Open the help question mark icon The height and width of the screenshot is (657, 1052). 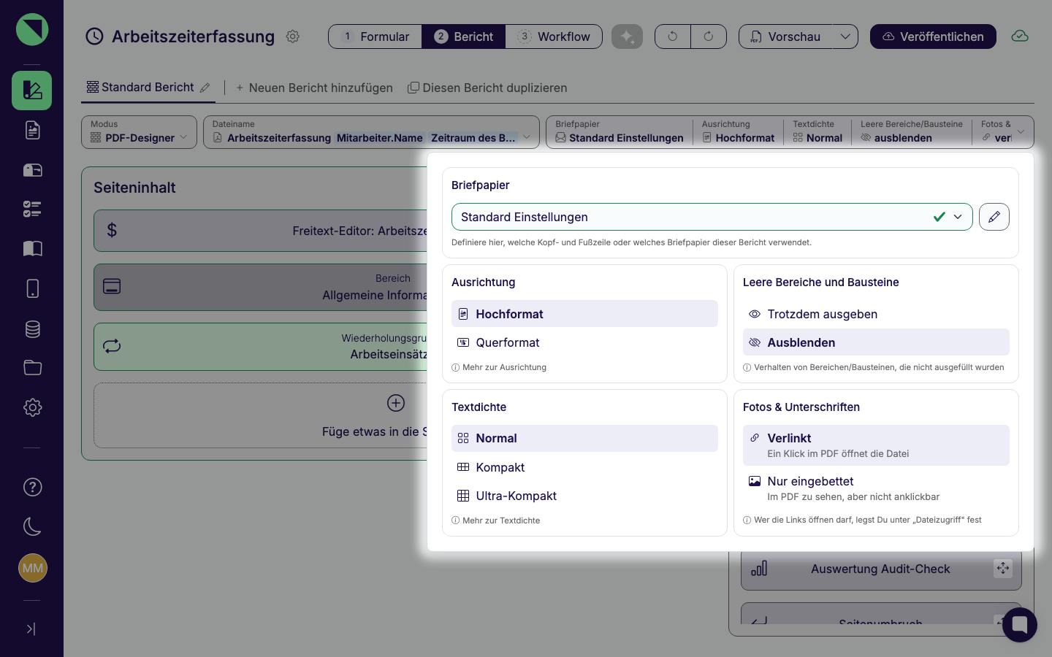coord(32,487)
